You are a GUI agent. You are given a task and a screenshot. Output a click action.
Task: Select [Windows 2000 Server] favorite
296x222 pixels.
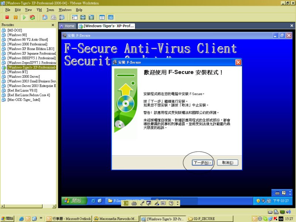coord(24,77)
